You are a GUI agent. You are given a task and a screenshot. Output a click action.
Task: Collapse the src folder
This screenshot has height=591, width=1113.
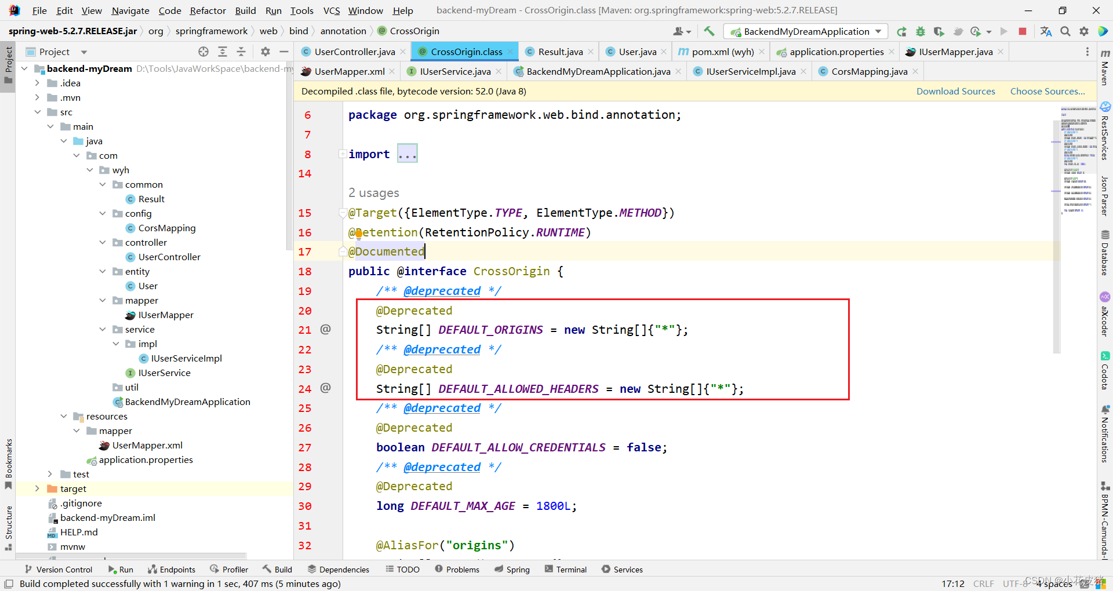coord(37,112)
